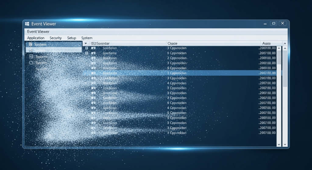Open the Setup menu
Screen dimensions: 312x170
pyautogui.click(x=72, y=38)
